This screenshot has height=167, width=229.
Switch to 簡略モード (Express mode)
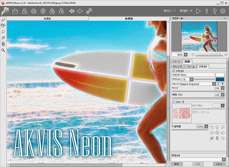(170, 11)
